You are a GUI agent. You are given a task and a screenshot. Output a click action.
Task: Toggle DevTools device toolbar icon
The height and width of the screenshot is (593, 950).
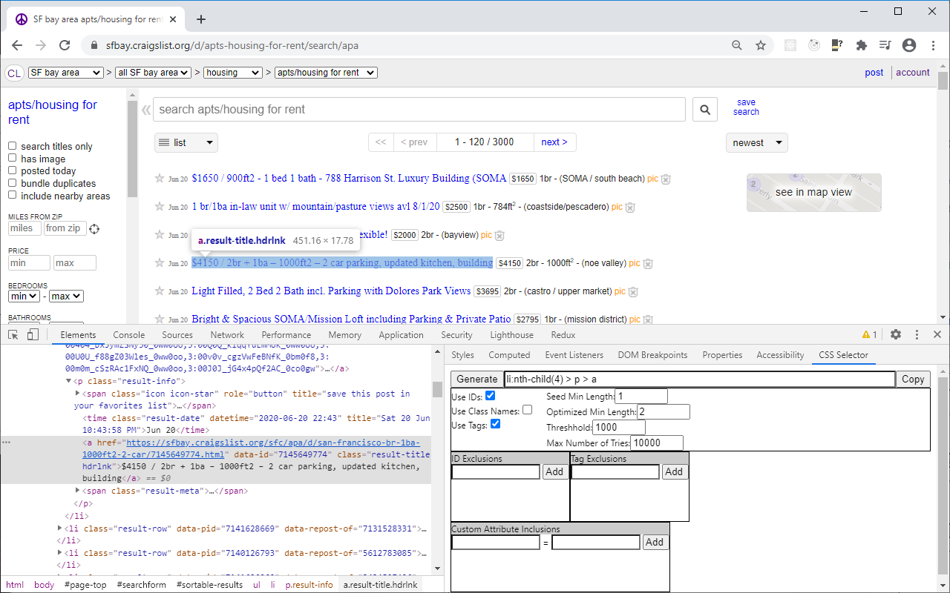tap(33, 335)
